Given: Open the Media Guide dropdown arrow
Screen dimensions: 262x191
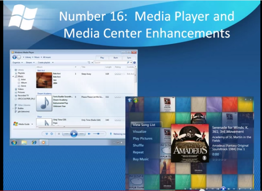Looking at the screenshot, I should click(32, 124).
